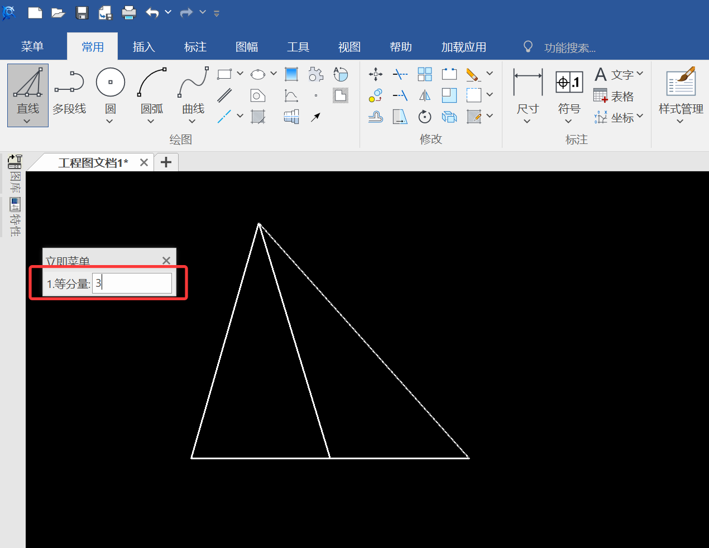This screenshot has width=709, height=548.
Task: Select the ellipse drawing tool
Action: (258, 74)
